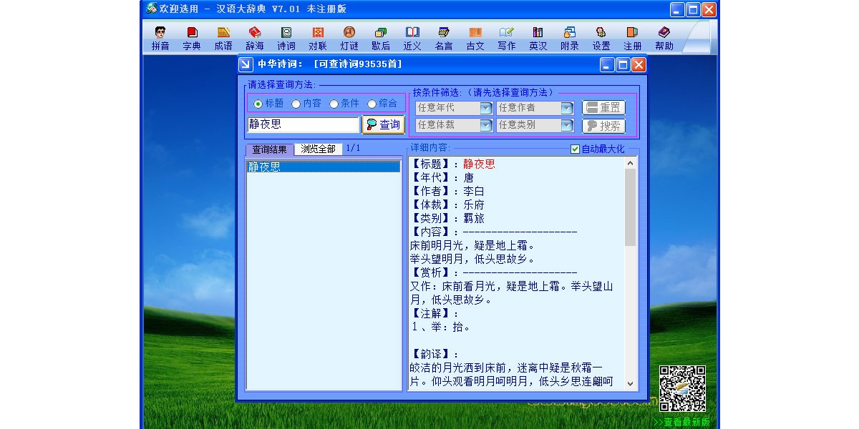Expand the 任意体裁 dropdown
The image size is (859, 429).
[485, 125]
